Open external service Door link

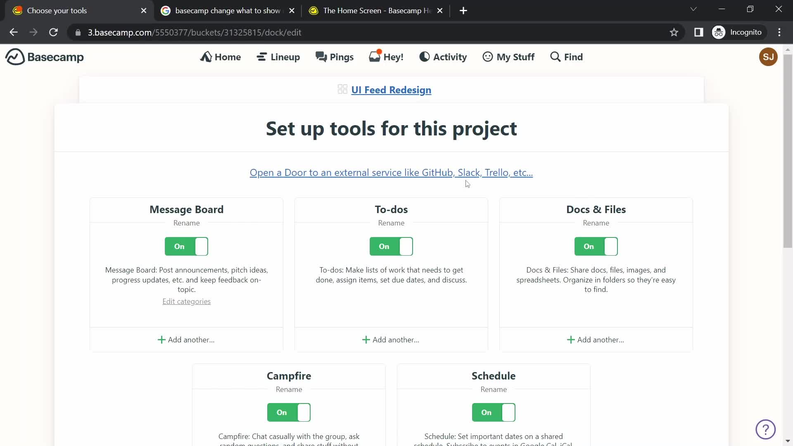(390, 172)
